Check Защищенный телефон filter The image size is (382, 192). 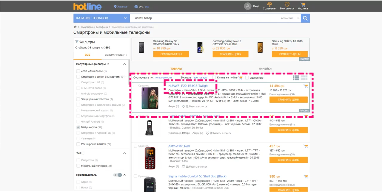pos(78,99)
